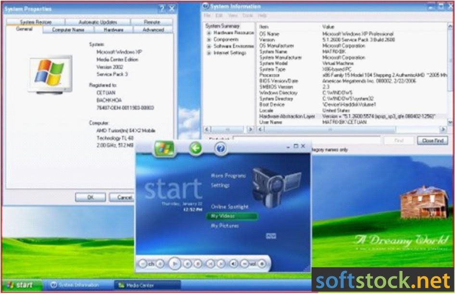
Task: Select the OS Name row
Action: [x=353, y=34]
